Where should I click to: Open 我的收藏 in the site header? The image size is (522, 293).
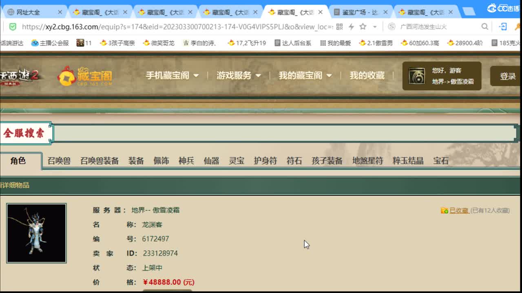tap(367, 75)
